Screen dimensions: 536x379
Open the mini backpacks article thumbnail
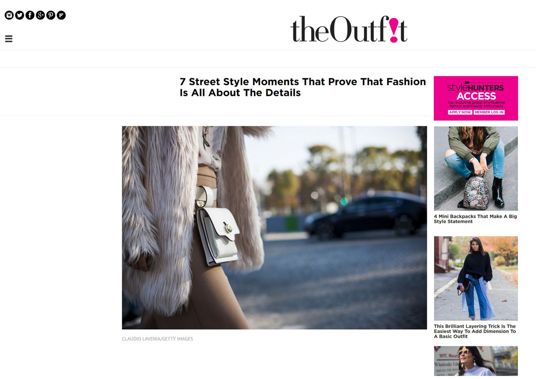pos(476,168)
